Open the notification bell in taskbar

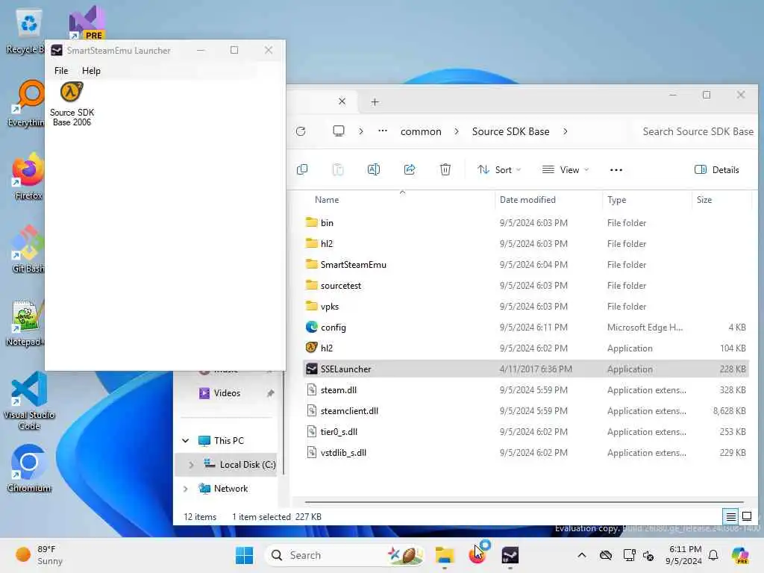tap(713, 555)
